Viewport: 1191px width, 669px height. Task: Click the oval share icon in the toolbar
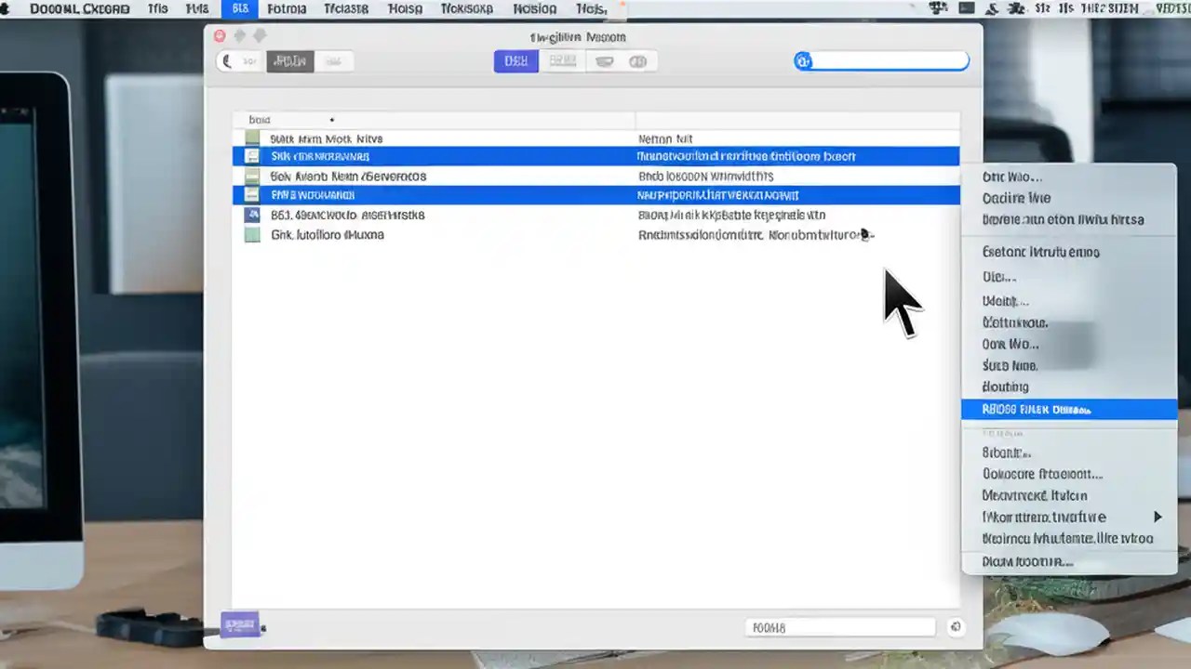(604, 60)
